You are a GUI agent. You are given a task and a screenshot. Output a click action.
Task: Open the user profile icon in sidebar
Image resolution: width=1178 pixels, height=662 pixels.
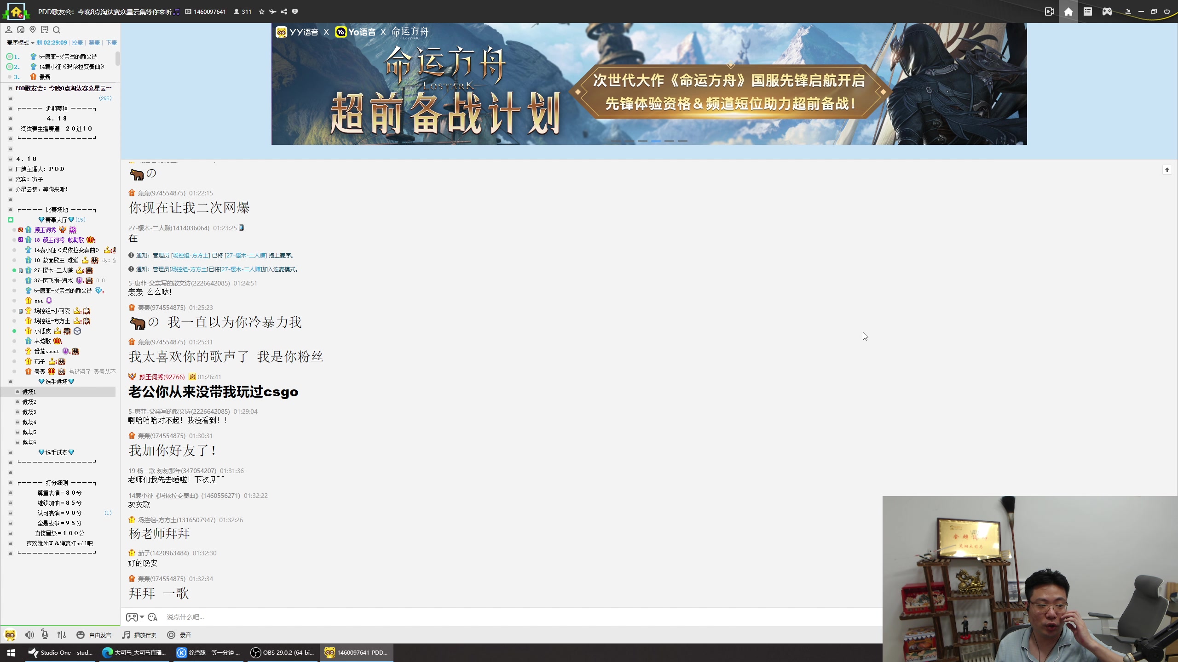point(9,30)
